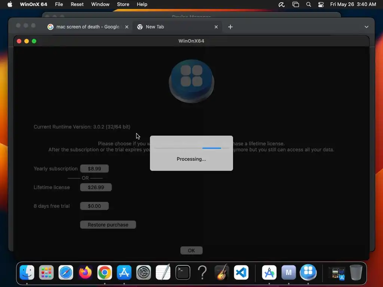Click the question mark dock icon

(202, 272)
